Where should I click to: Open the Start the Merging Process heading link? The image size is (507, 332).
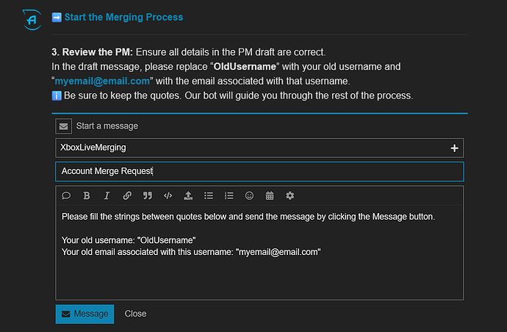point(123,17)
